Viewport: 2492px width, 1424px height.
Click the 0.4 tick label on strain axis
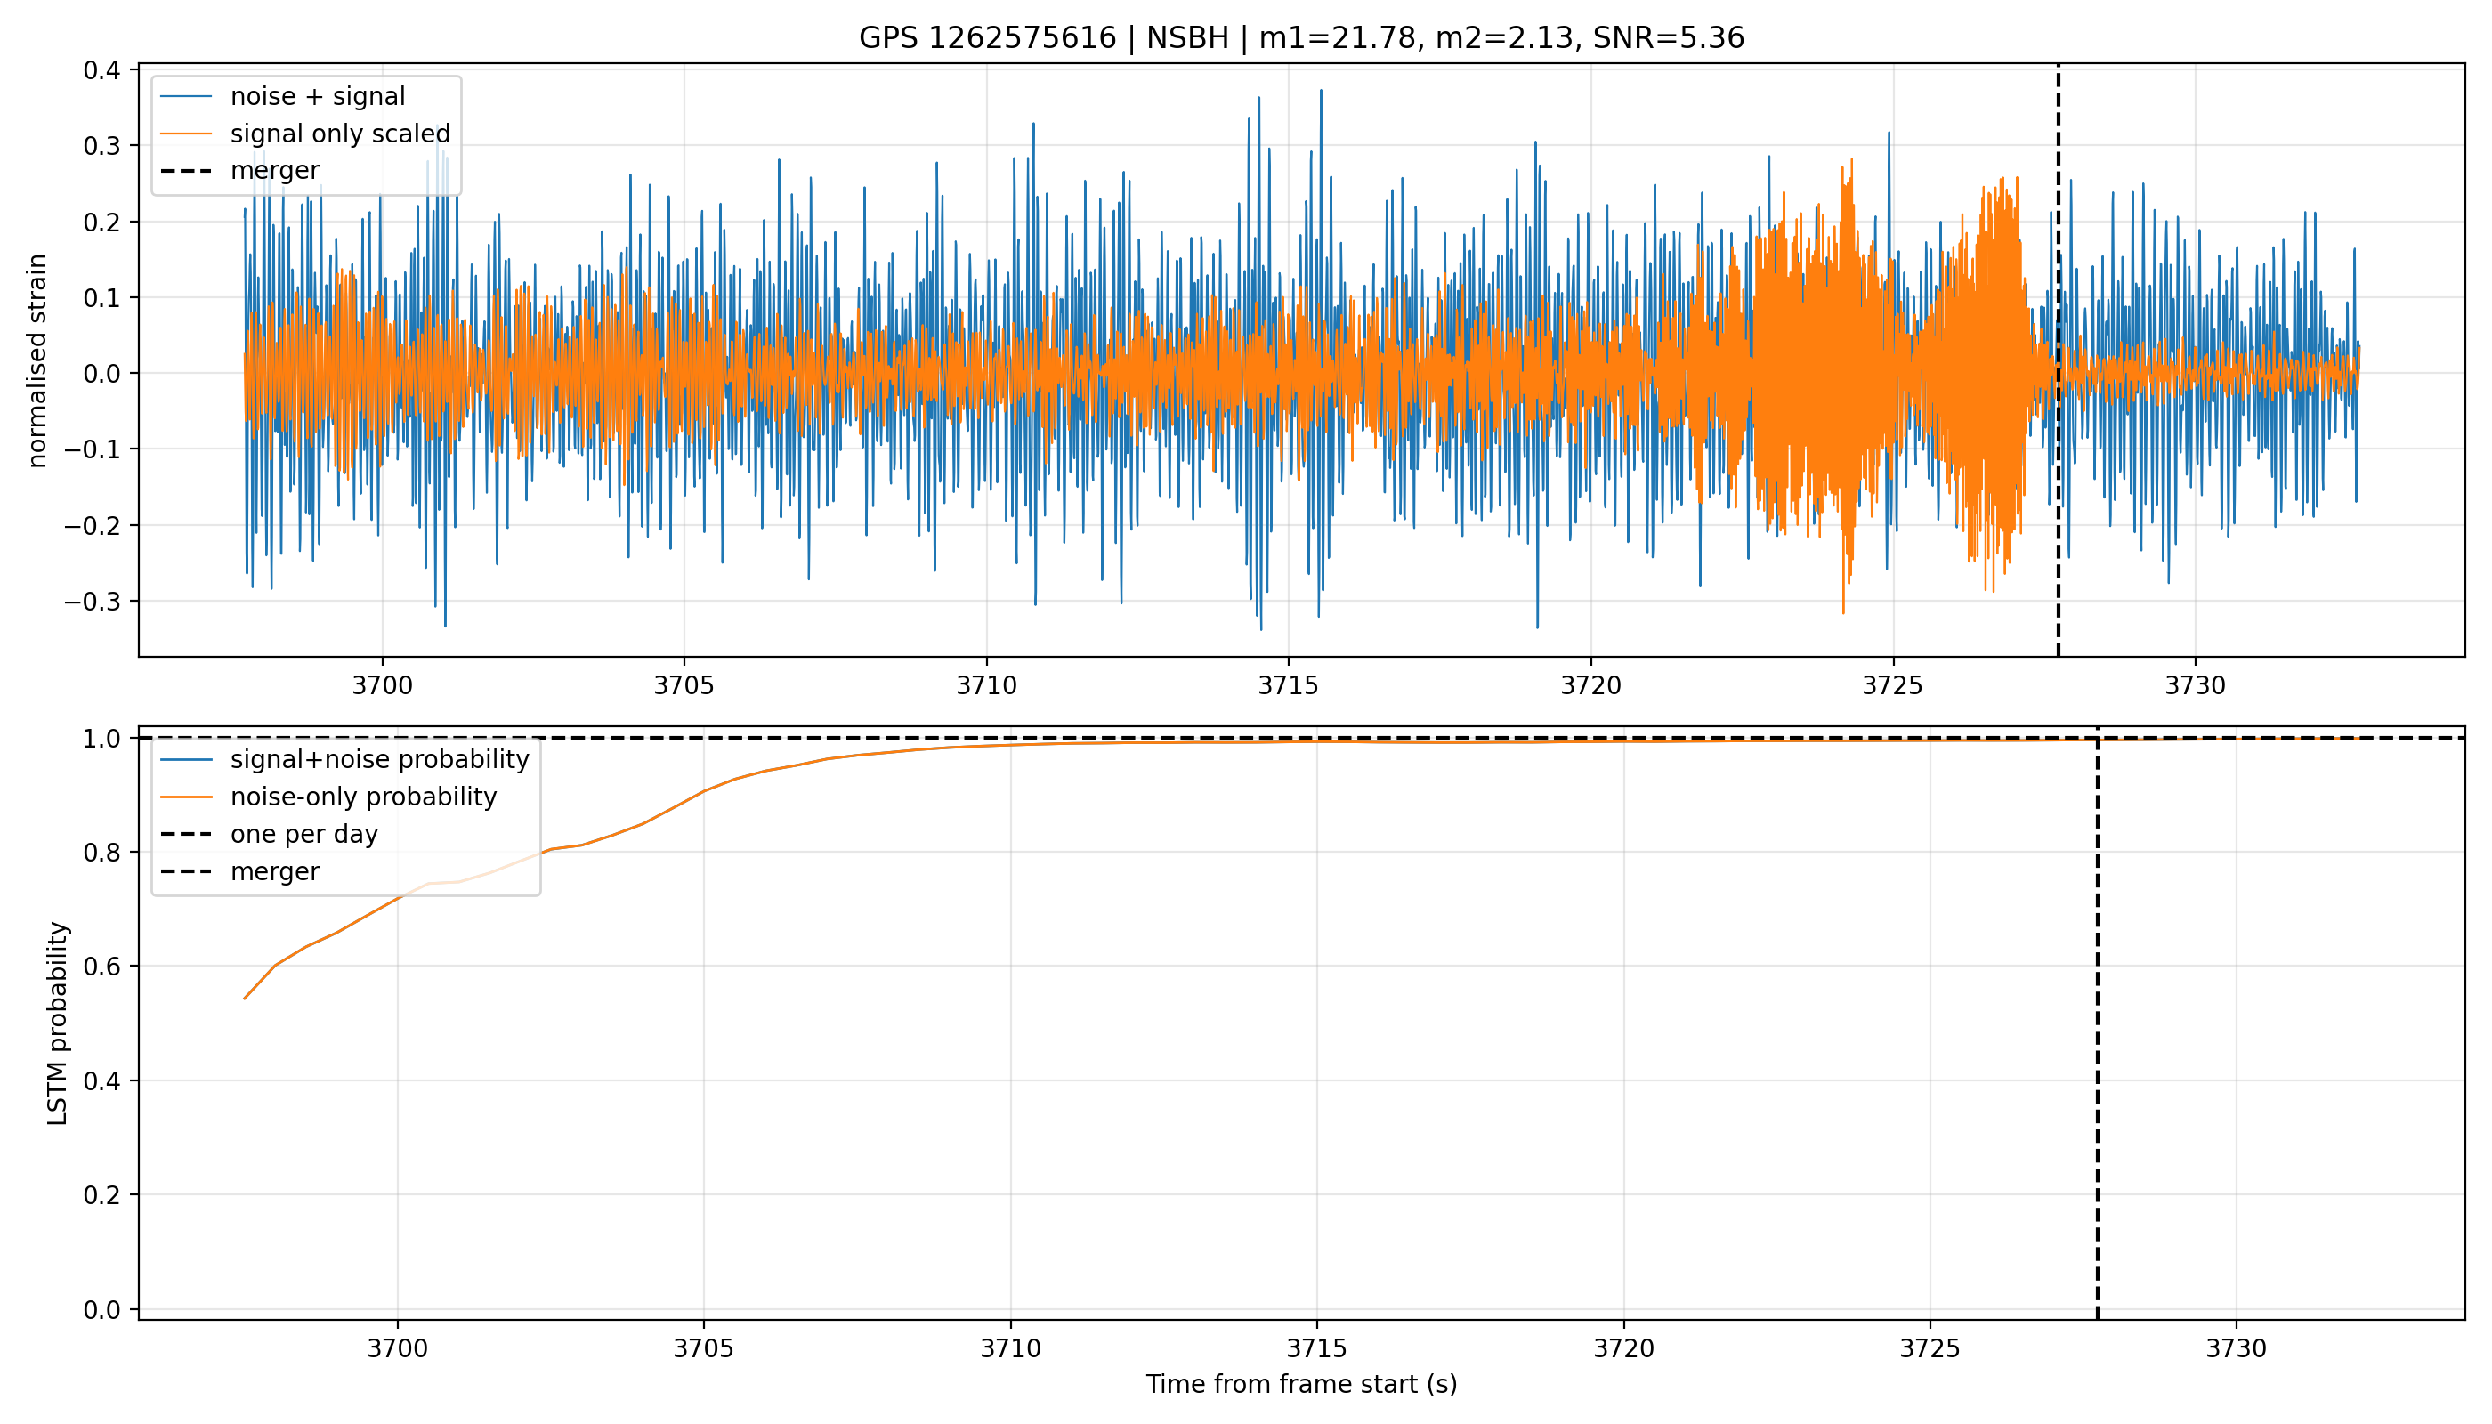(x=101, y=70)
